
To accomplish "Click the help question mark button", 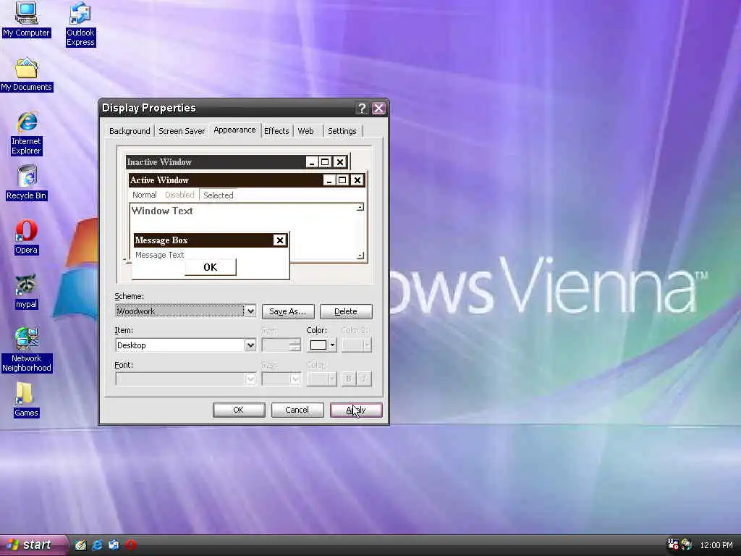I will (362, 109).
